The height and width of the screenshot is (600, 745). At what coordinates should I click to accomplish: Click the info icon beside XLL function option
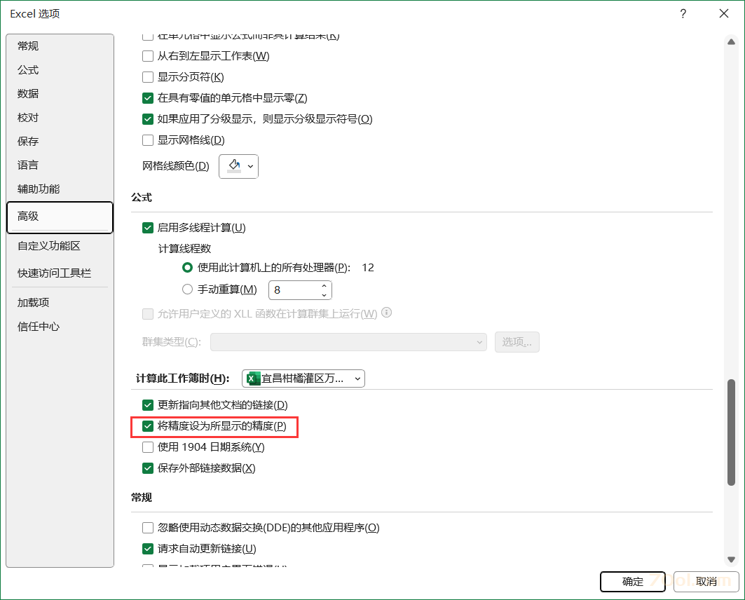pos(387,313)
